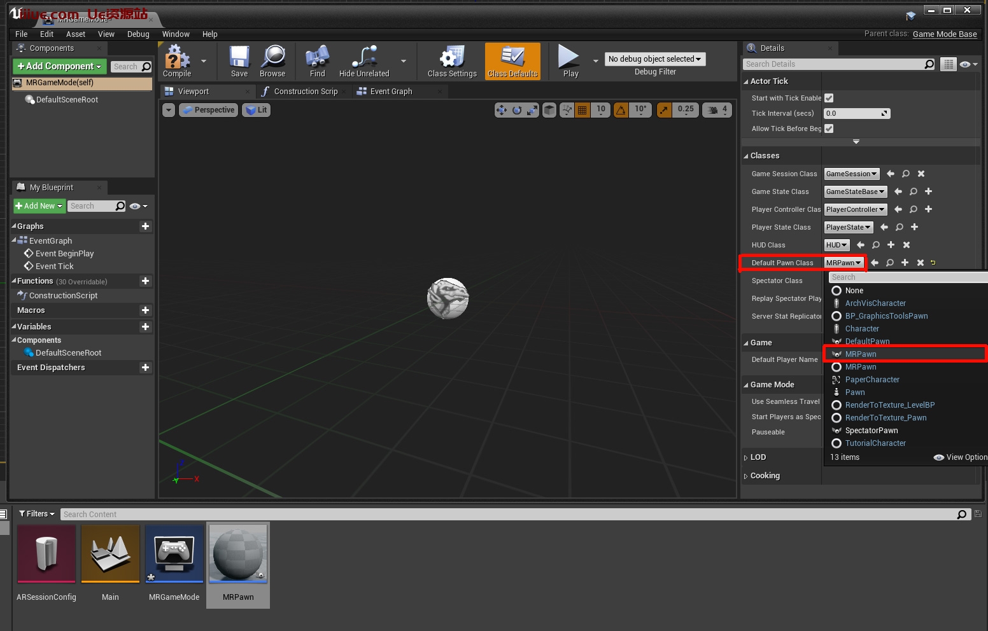
Task: Clear the Default Pawn Class value
Action: coord(920,263)
